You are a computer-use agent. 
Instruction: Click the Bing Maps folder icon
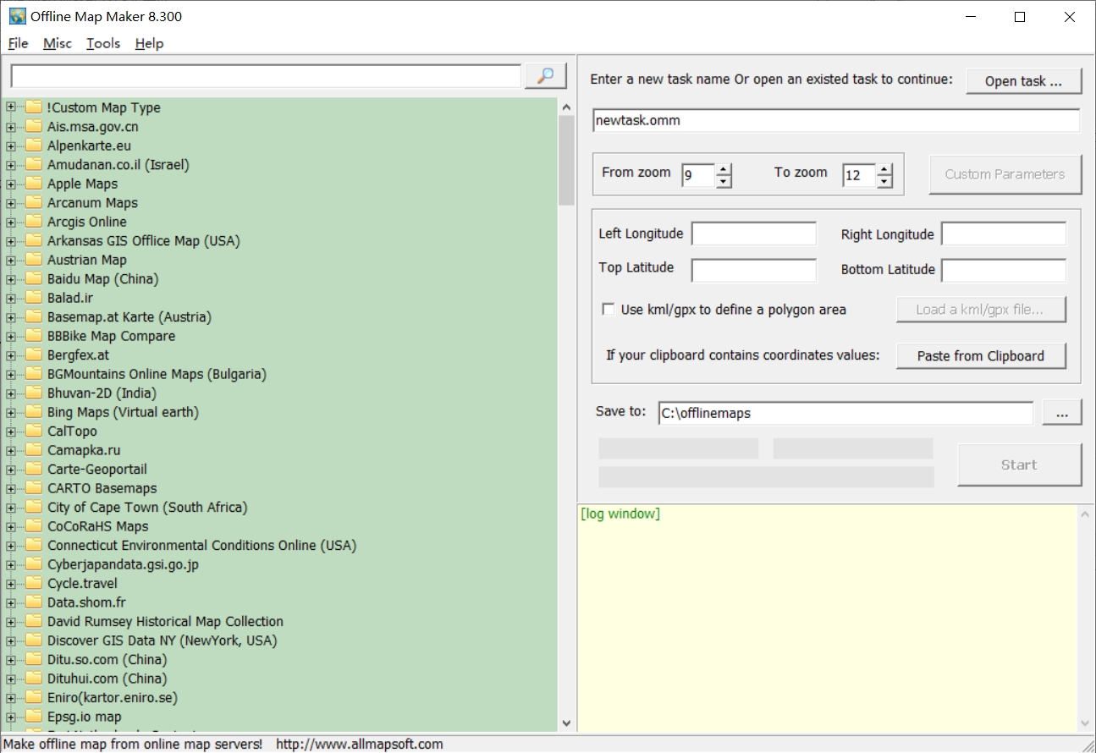34,412
